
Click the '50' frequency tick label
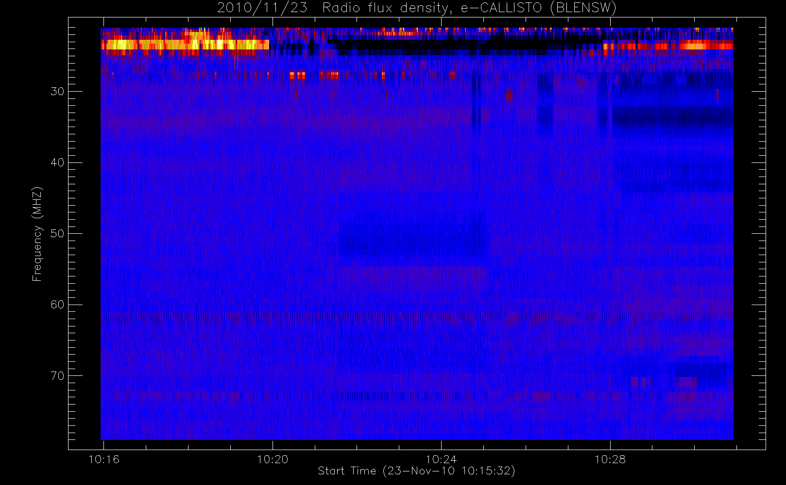tap(57, 233)
